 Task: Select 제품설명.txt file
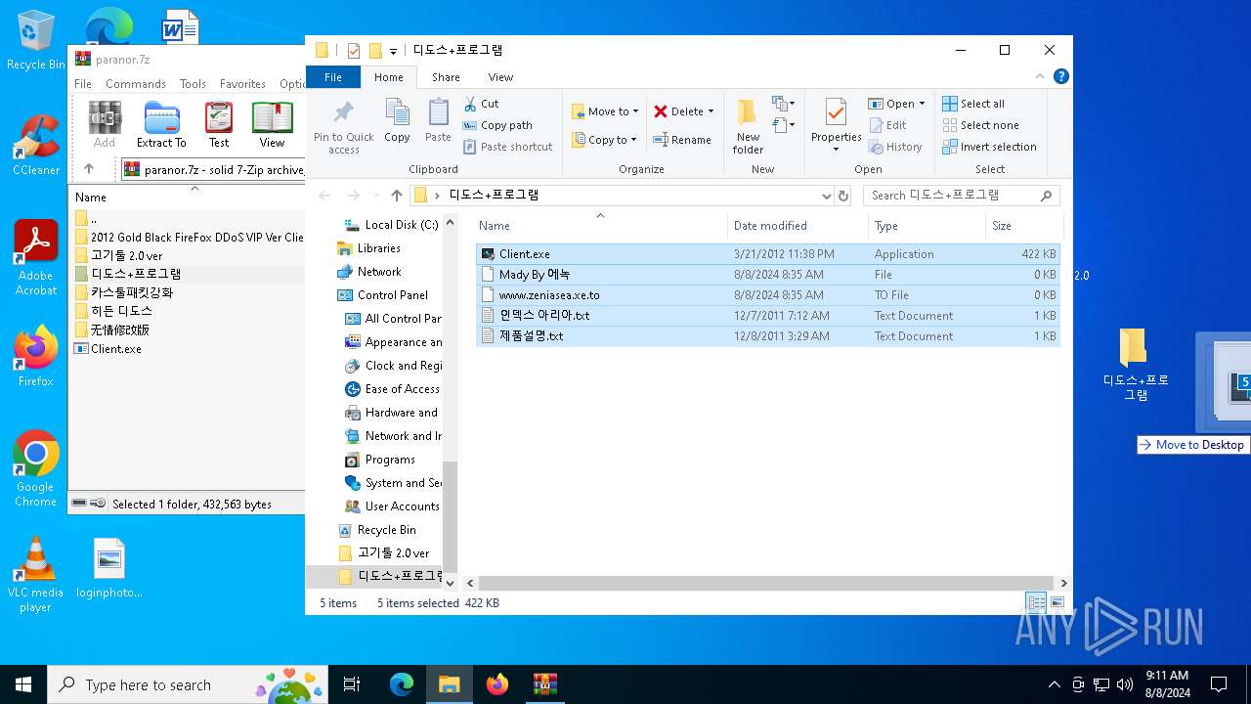pos(767,336)
